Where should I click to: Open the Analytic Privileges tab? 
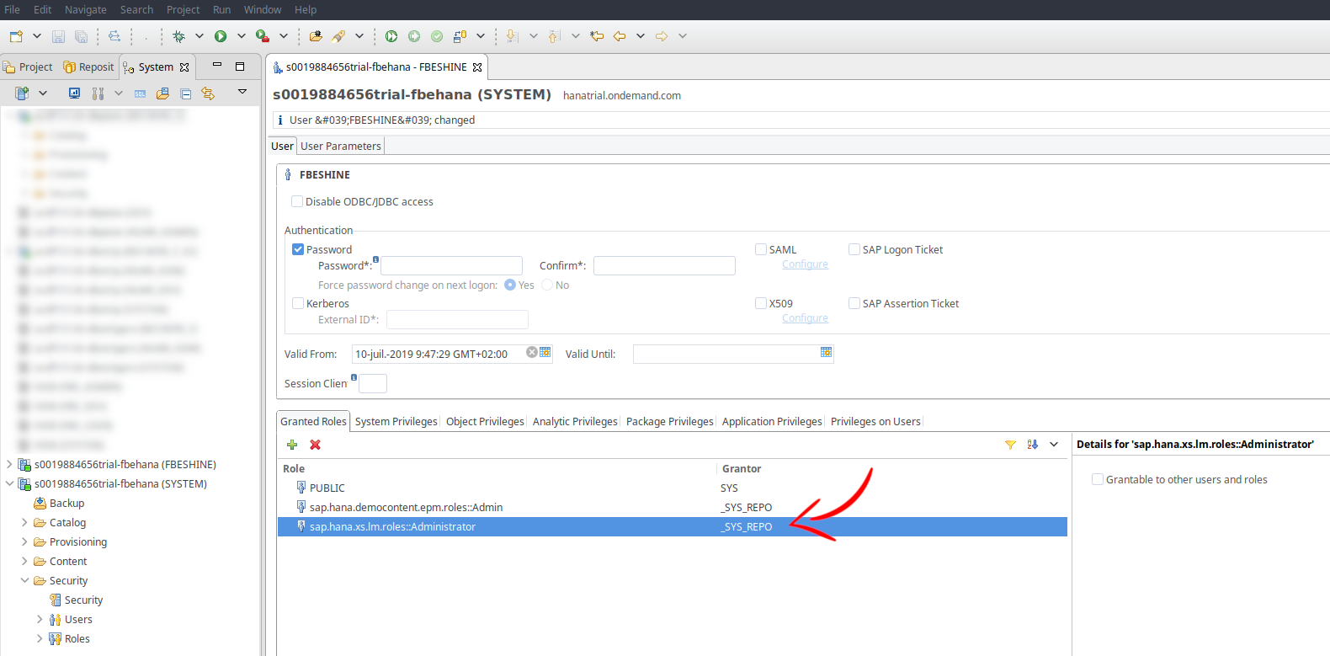(575, 421)
